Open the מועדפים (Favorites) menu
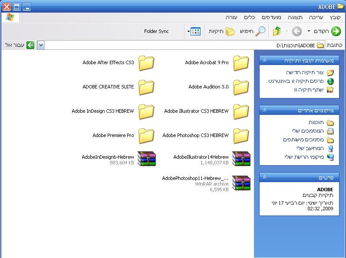Screen dimensions: 346x258 271,17
